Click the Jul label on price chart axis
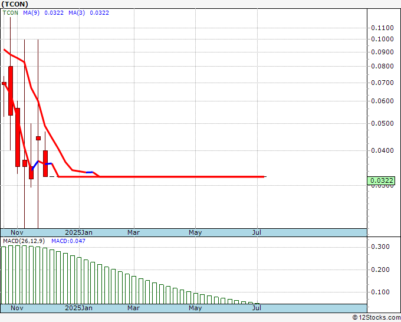 pos(257,232)
